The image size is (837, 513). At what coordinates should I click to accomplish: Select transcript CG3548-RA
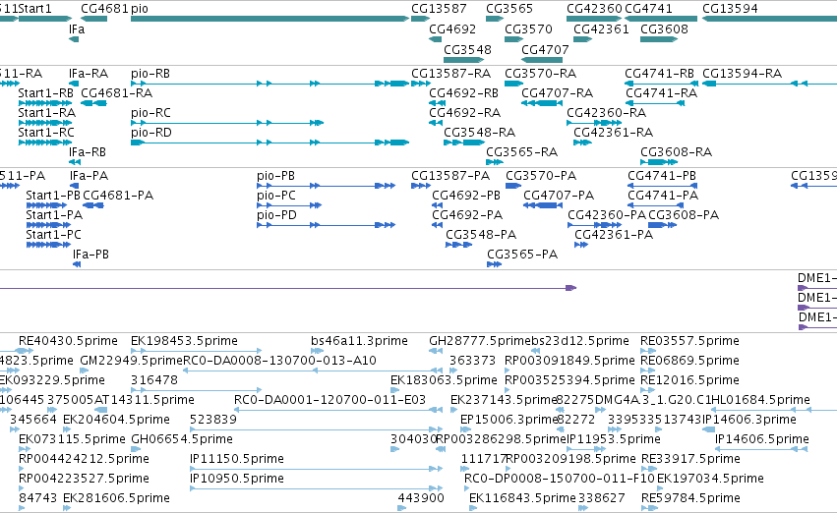pyautogui.click(x=464, y=142)
